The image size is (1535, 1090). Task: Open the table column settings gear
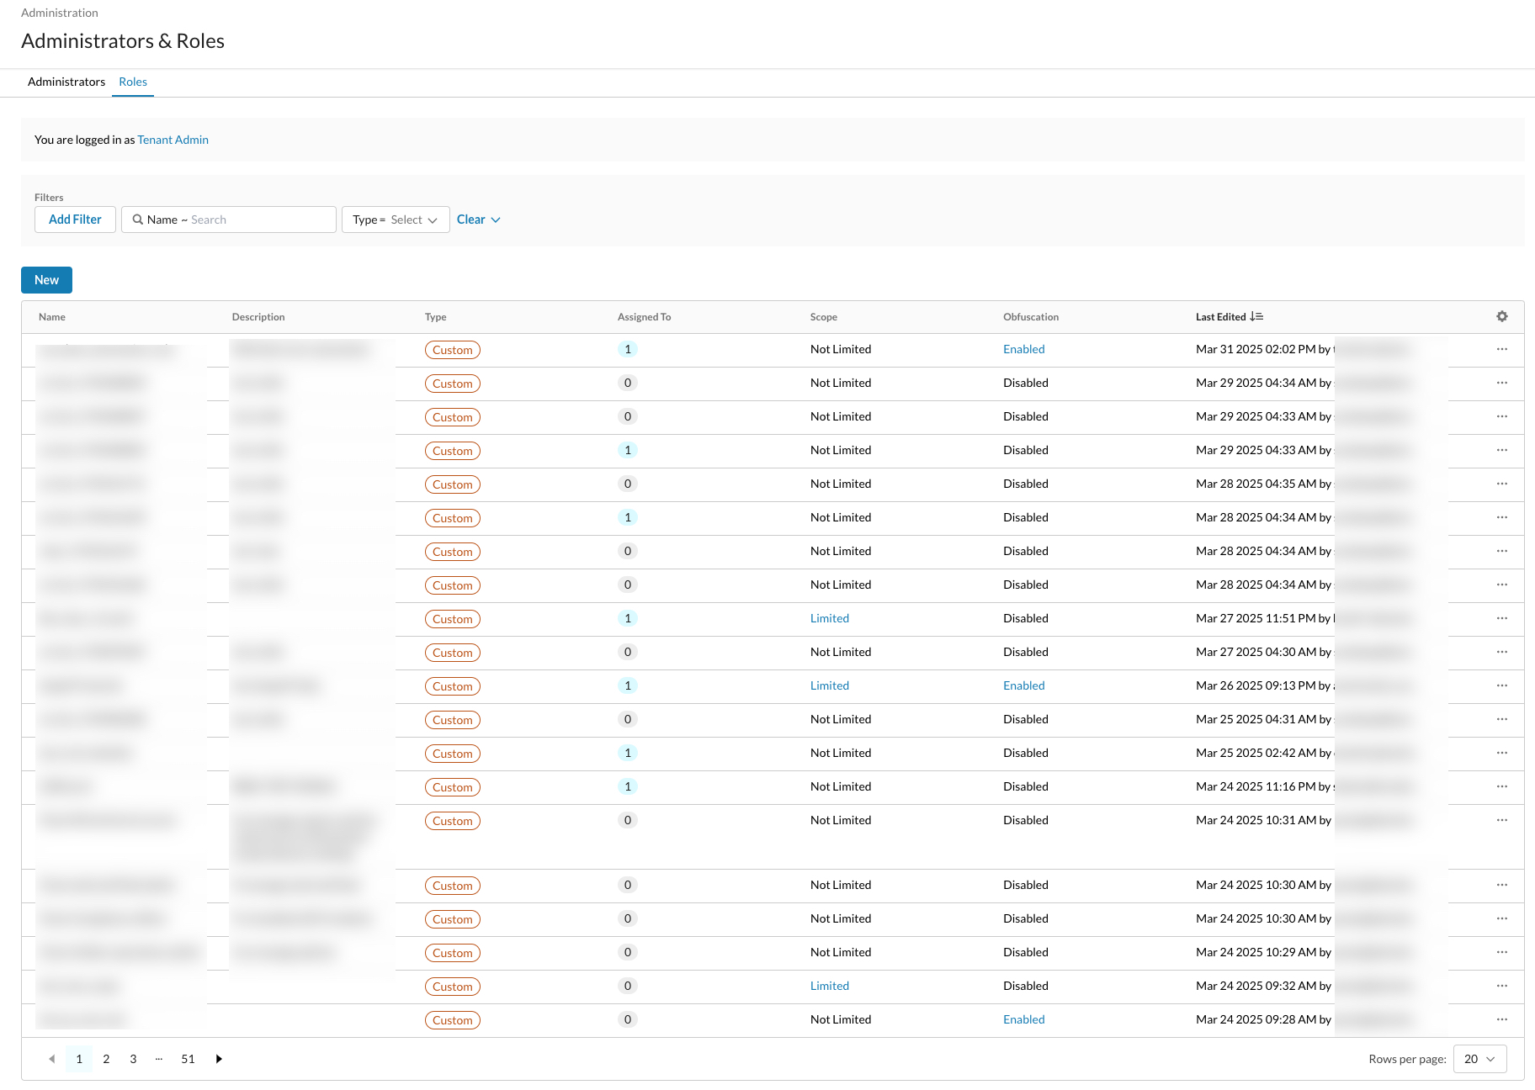click(x=1502, y=316)
